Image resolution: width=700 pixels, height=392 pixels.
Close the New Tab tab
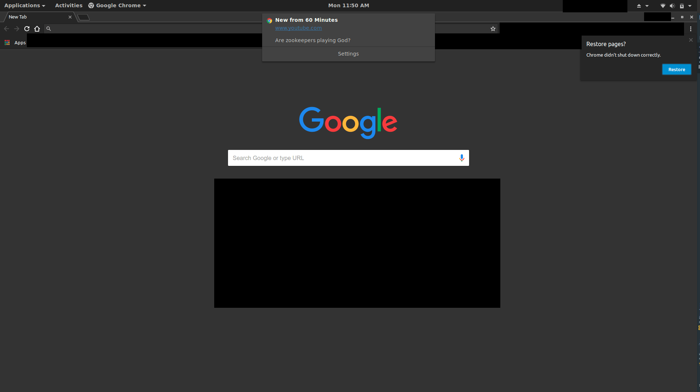pyautogui.click(x=70, y=17)
